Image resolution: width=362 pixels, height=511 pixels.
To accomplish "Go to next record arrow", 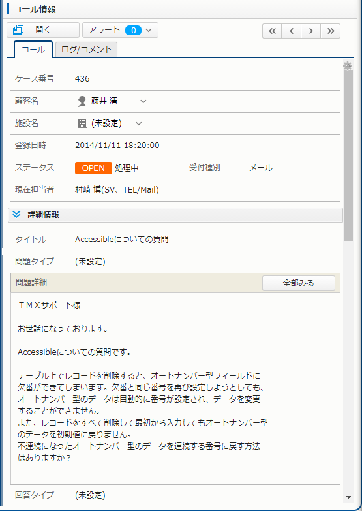I will pyautogui.click(x=311, y=31).
